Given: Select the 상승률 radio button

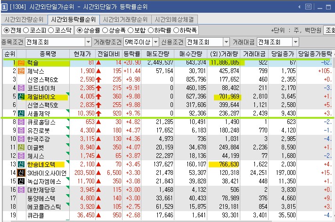Looking at the screenshot, I should 80,30.
